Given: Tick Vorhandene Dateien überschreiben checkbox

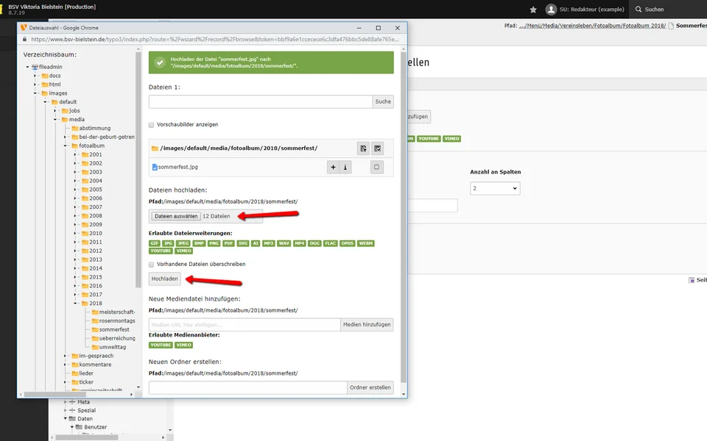Looking at the screenshot, I should click(x=152, y=264).
